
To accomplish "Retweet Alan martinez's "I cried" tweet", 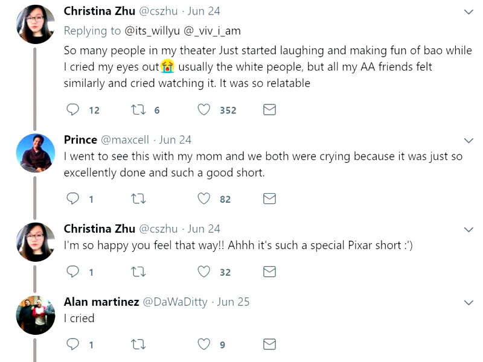I will 138,345.
